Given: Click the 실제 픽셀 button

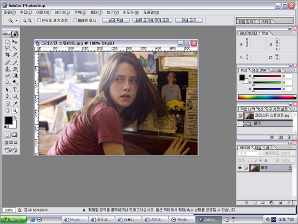Looking at the screenshot, I should 116,20.
